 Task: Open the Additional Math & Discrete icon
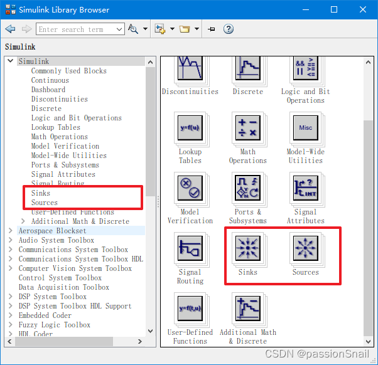pyautogui.click(x=248, y=309)
